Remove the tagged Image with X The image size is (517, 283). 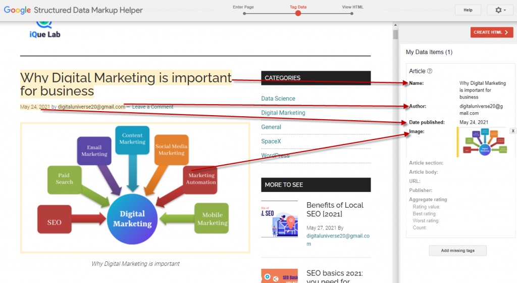point(513,131)
